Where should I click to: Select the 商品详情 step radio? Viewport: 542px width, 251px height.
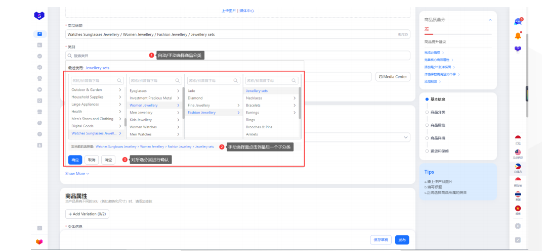[427, 138]
